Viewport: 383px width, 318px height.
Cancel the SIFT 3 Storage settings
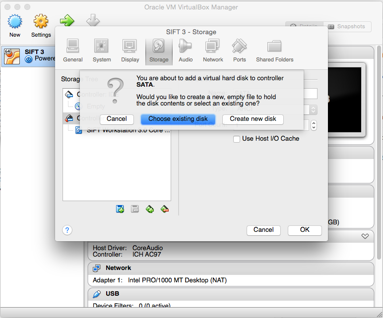pyautogui.click(x=263, y=230)
